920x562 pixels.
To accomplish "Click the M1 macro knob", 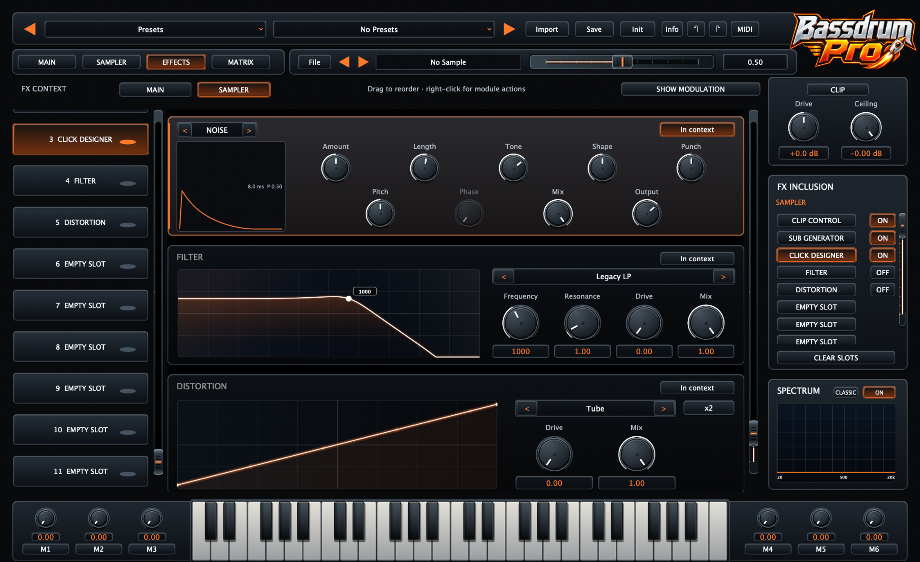I will click(x=45, y=518).
